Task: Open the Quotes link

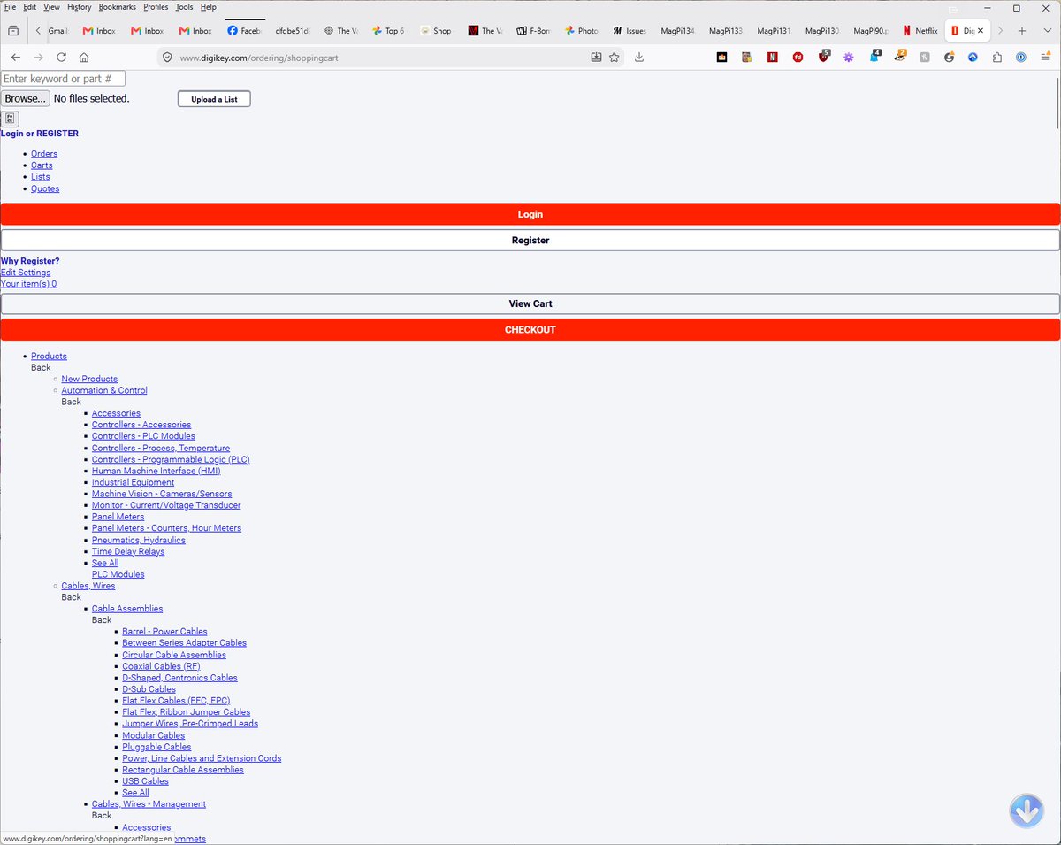Action: 45,188
